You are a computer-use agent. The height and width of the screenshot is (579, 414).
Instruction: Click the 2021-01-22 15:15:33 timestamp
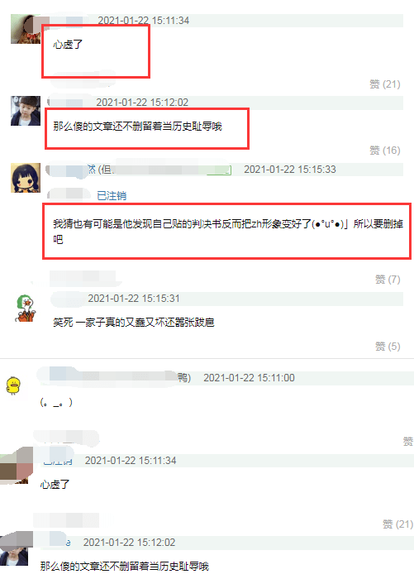point(290,170)
